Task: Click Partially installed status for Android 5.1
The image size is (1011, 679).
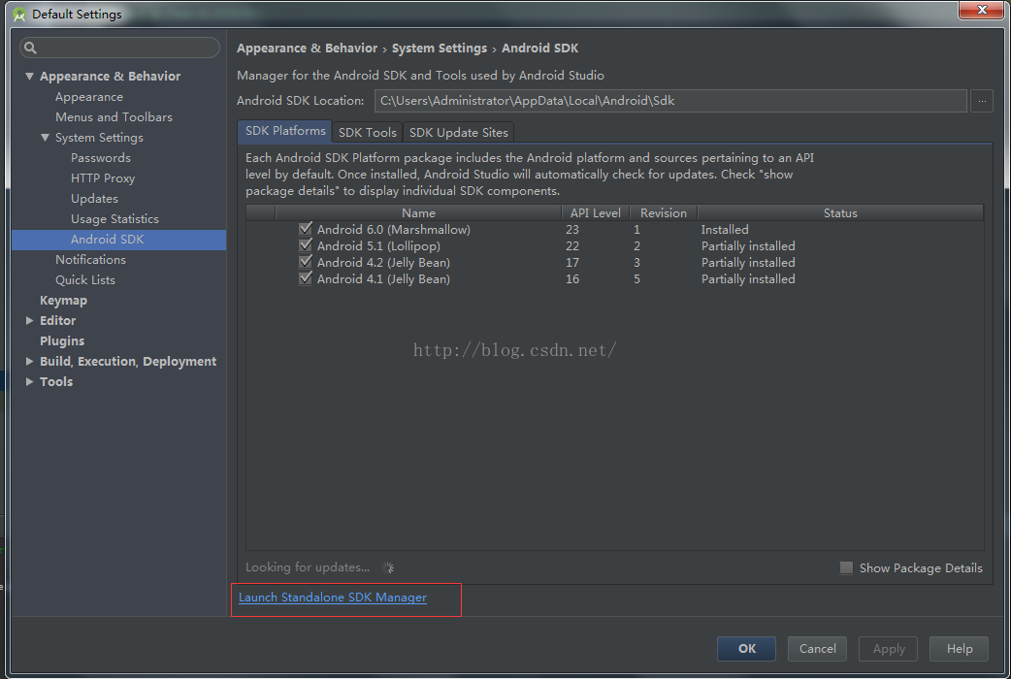Action: tap(748, 246)
